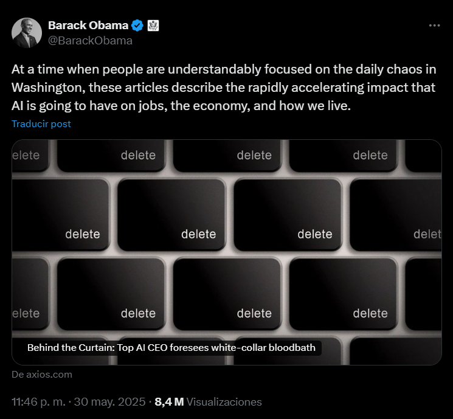
Task: Click the @BarackObama handle
Action: (x=90, y=41)
